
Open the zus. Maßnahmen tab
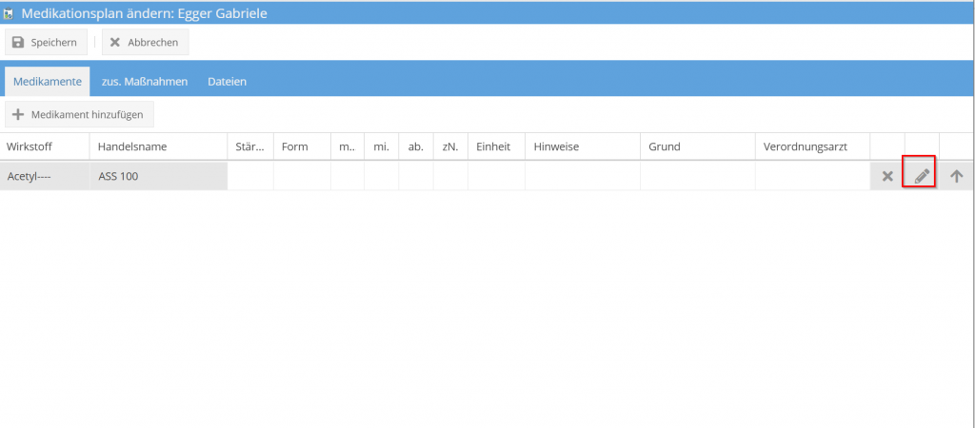pos(145,82)
